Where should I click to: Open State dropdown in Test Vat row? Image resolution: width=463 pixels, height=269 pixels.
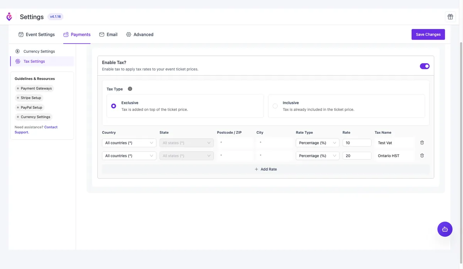click(x=187, y=143)
